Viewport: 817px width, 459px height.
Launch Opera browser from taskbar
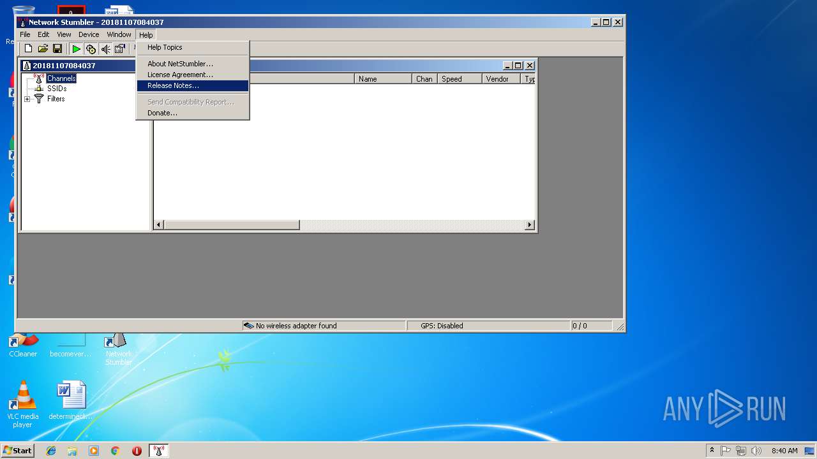137,451
